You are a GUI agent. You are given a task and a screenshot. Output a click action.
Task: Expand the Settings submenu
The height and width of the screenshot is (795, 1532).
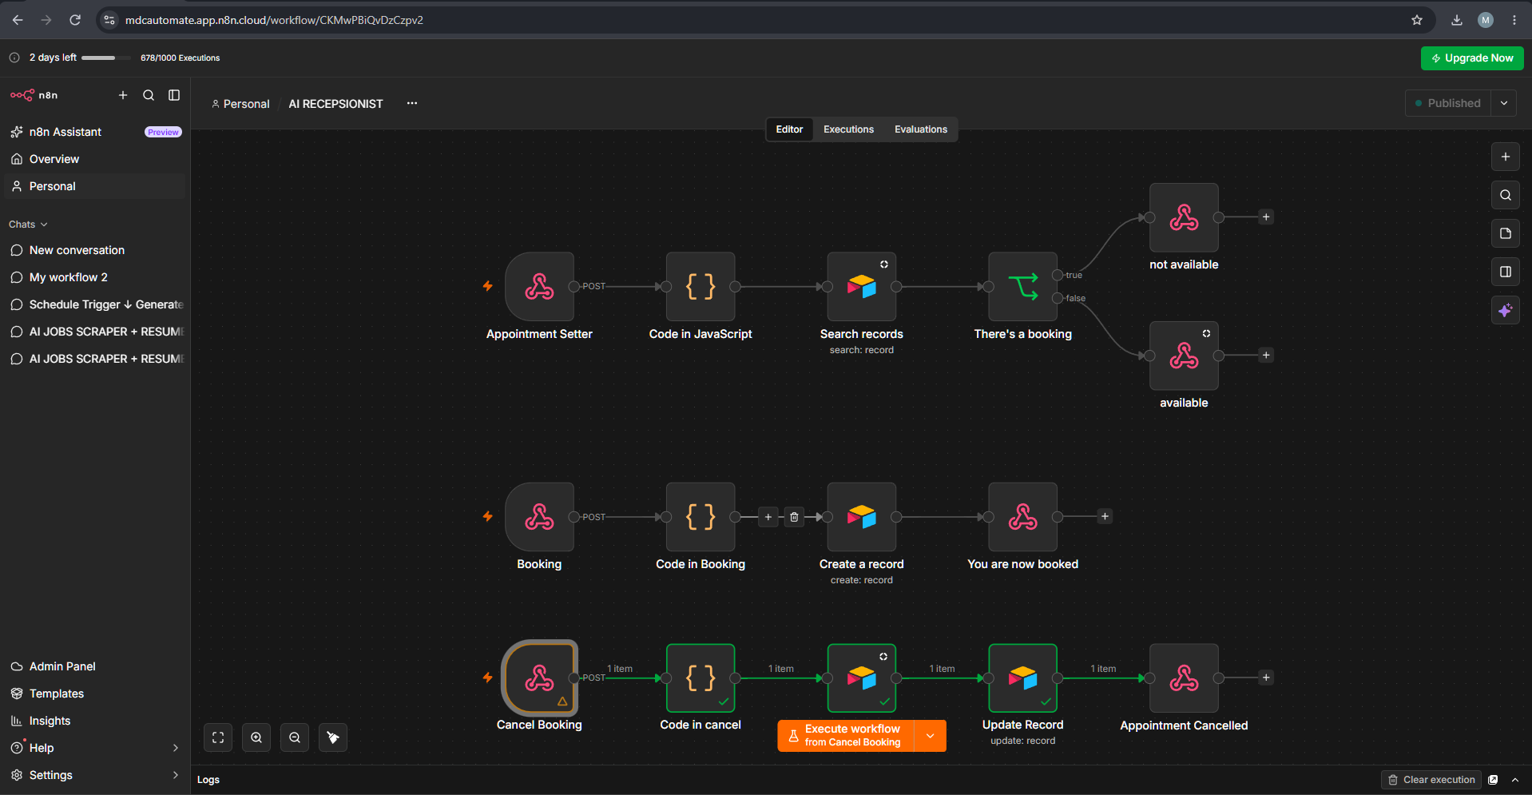[x=176, y=775]
